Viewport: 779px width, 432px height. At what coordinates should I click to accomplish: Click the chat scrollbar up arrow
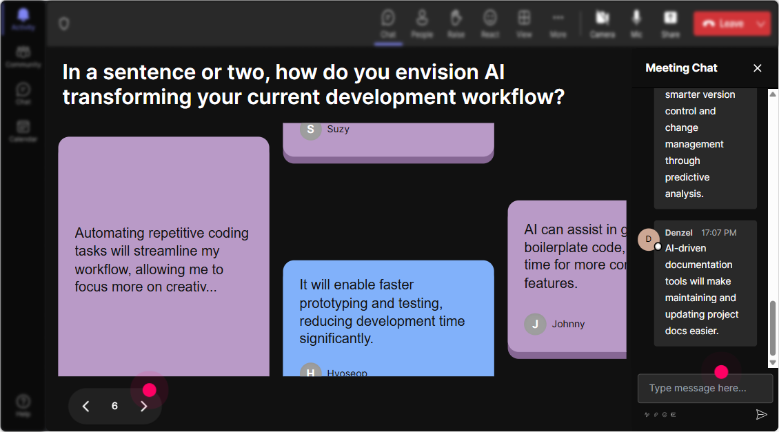(773, 93)
